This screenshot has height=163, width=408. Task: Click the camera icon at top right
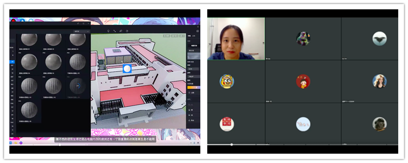197,31
